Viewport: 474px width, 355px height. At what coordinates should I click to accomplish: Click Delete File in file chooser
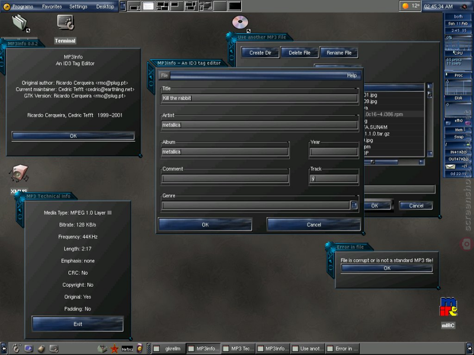299,53
